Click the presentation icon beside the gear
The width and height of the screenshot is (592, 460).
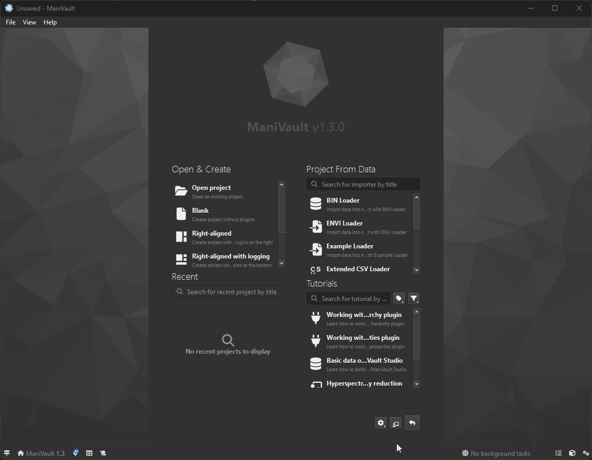tap(396, 423)
